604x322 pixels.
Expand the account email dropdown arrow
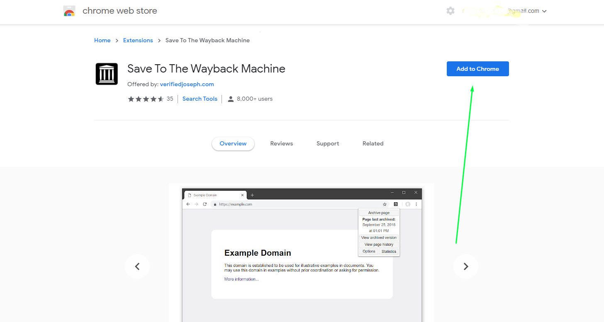pyautogui.click(x=544, y=11)
